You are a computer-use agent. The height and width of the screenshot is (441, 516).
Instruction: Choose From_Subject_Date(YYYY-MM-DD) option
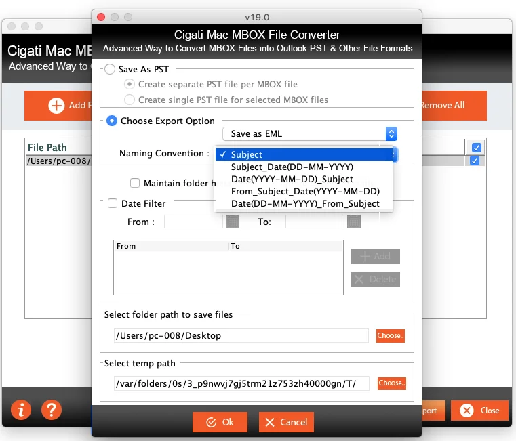(304, 191)
